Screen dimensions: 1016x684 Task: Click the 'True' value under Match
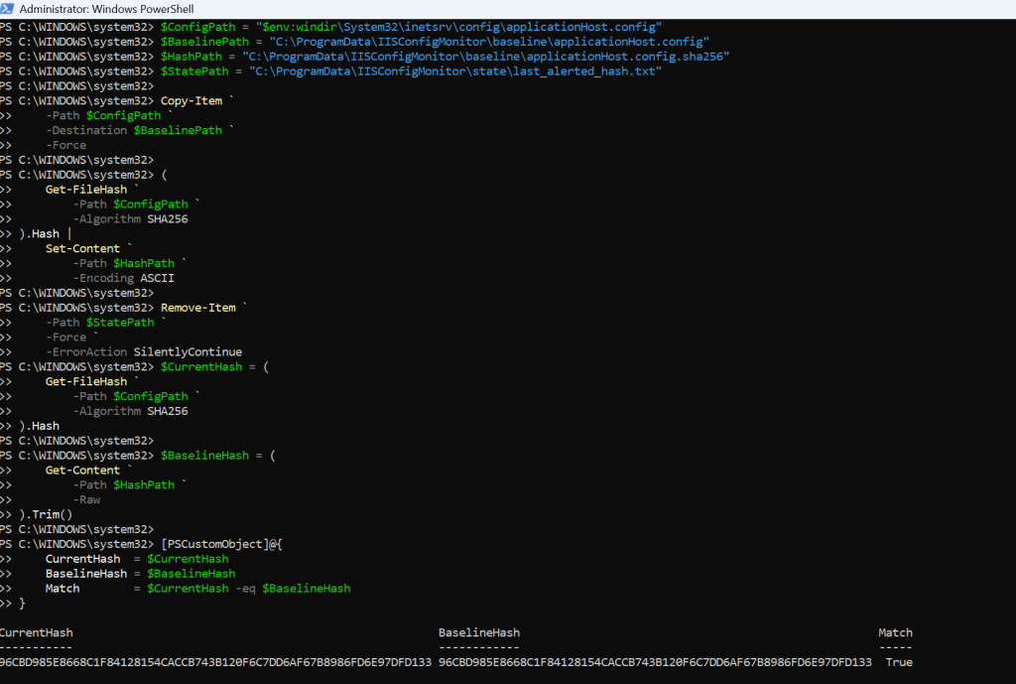click(899, 662)
